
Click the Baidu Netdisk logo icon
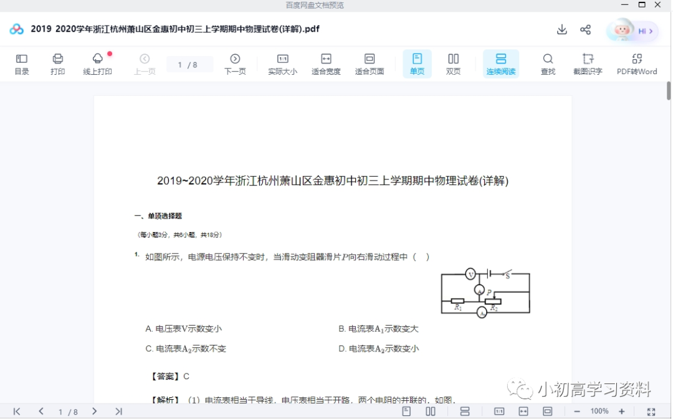pos(16,29)
